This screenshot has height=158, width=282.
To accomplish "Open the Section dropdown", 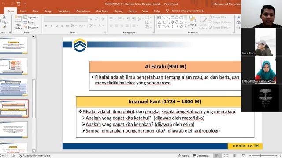I will 31,27.
